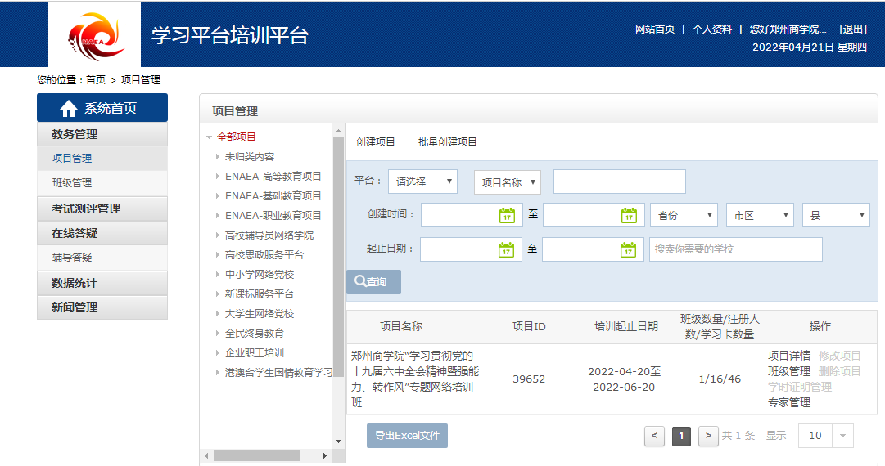Click the 查询 search magnifier button

click(373, 282)
